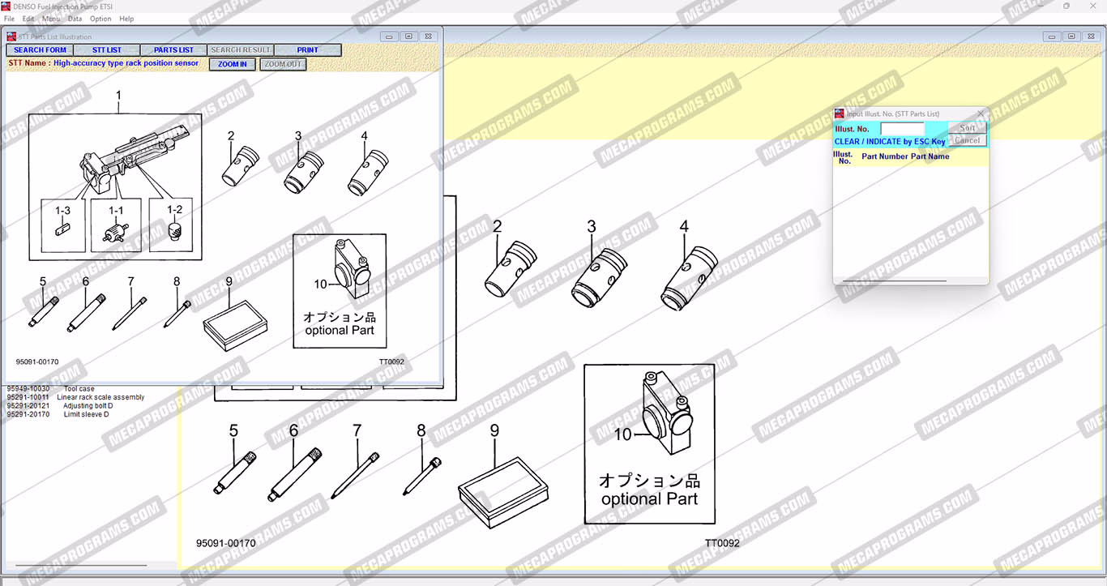The image size is (1107, 586).
Task: Click the Input Illust. No. dialog icon
Action: [x=840, y=113]
